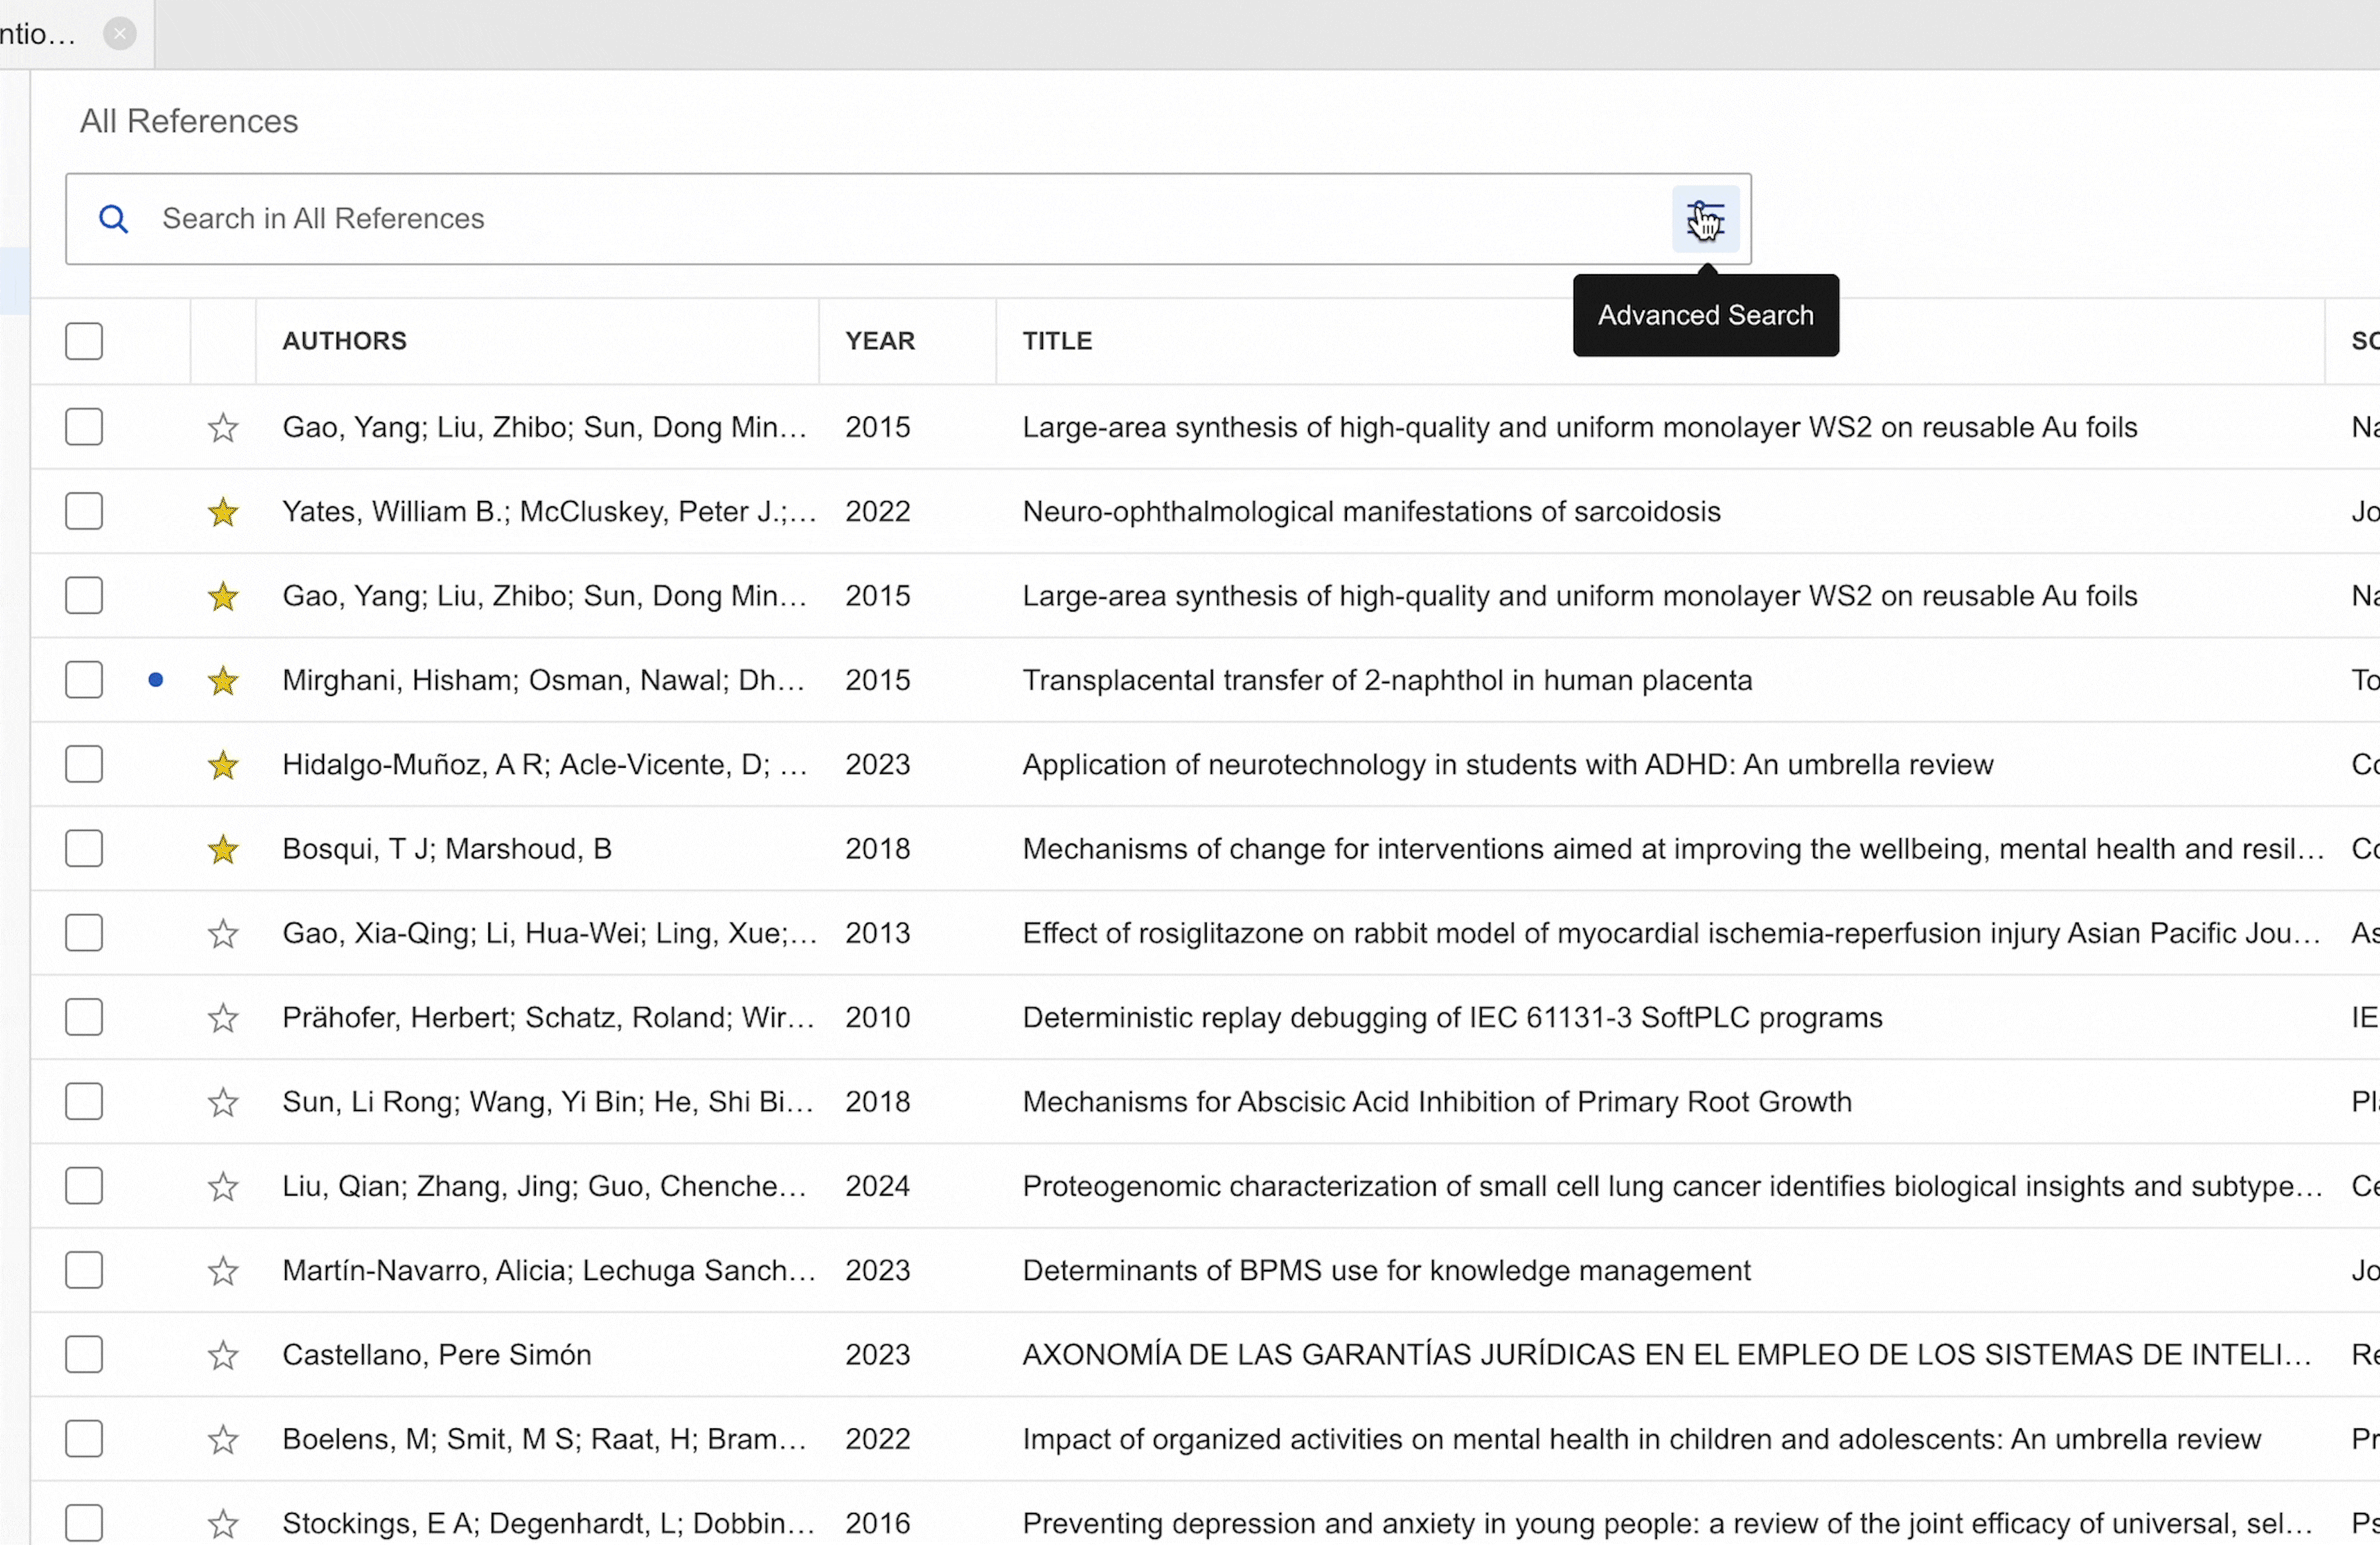Viewport: 2380px width, 1545px height.
Task: Unstar the Yates, William B. reference
Action: 223,512
